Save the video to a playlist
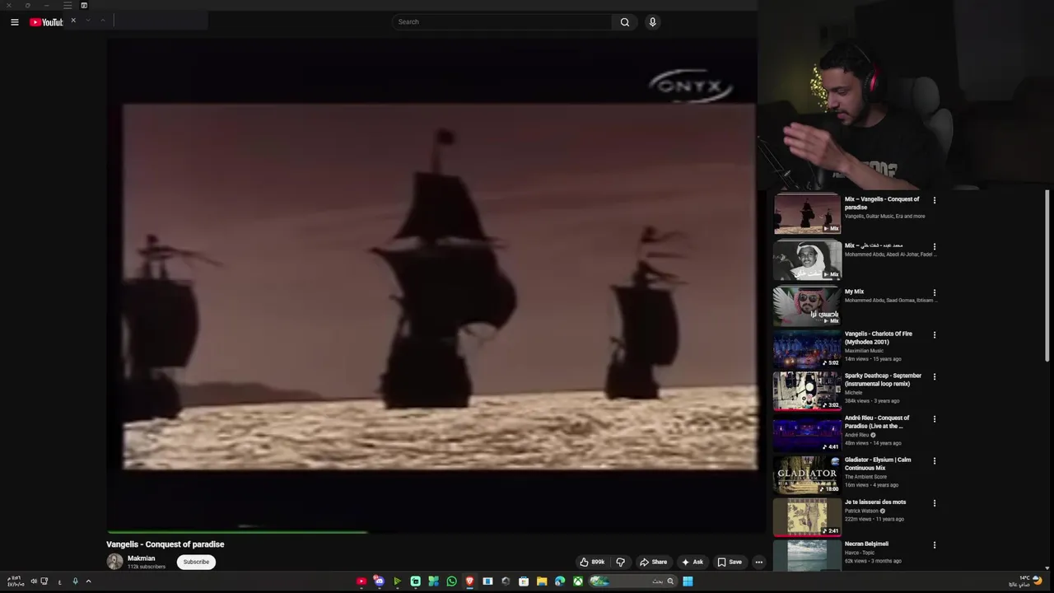Viewport: 1054px width, 593px height. (730, 562)
